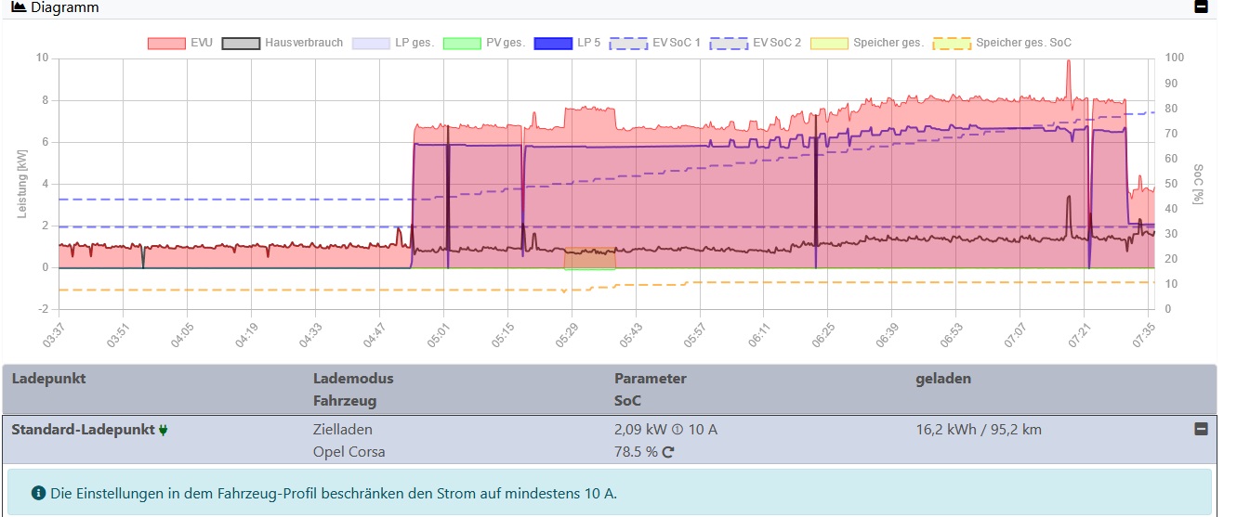Toggle the EV SoC 2 legend series
This screenshot has width=1237, height=517.
756,43
